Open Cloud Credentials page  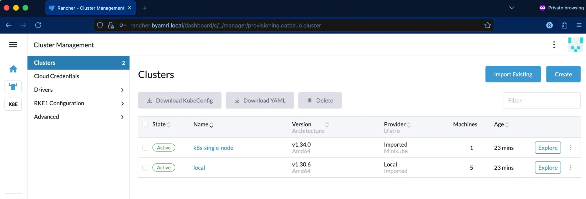57,76
